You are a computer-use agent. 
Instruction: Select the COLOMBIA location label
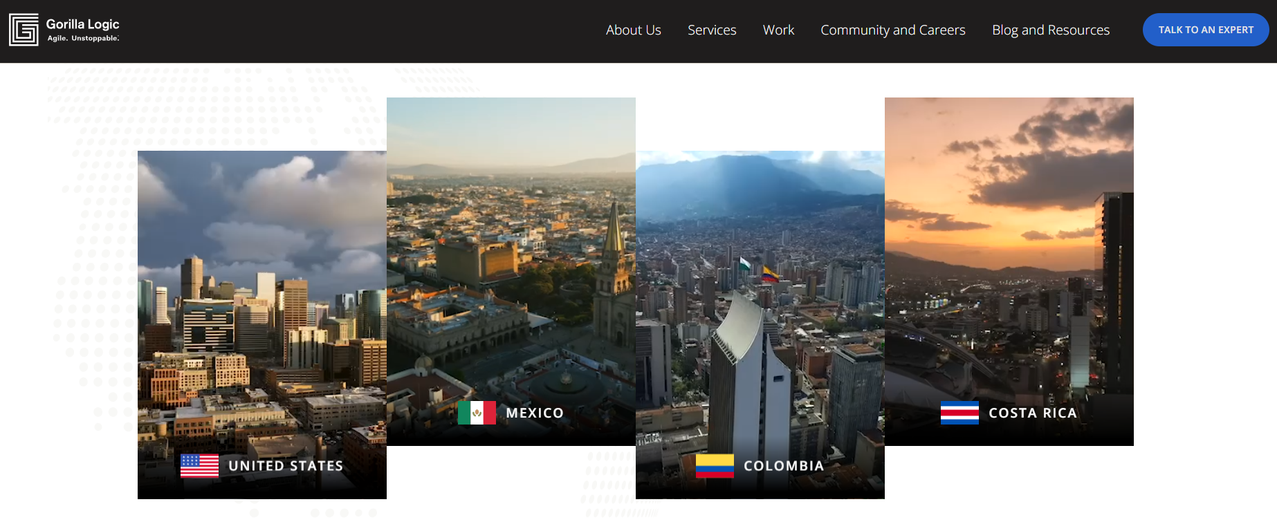(x=784, y=466)
